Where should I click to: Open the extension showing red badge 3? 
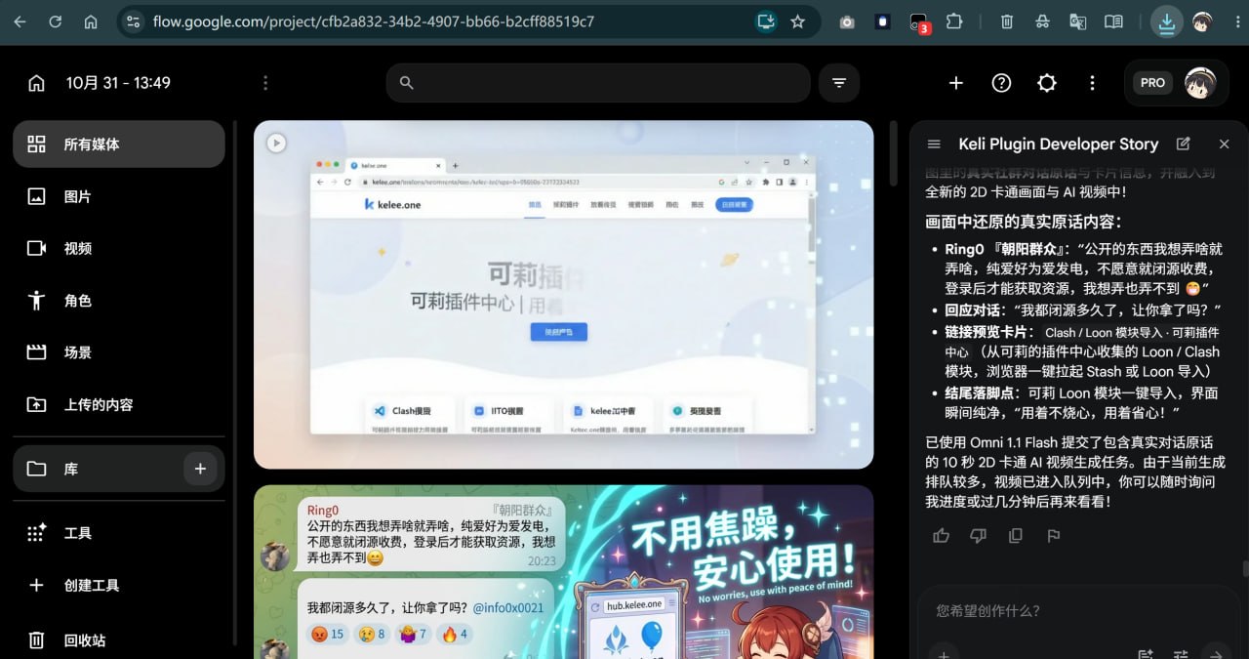click(x=919, y=21)
